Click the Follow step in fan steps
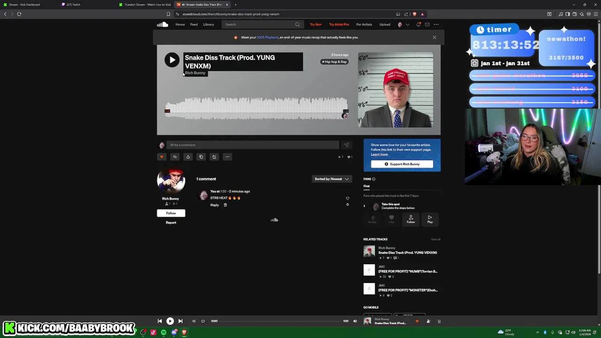 tap(411, 219)
